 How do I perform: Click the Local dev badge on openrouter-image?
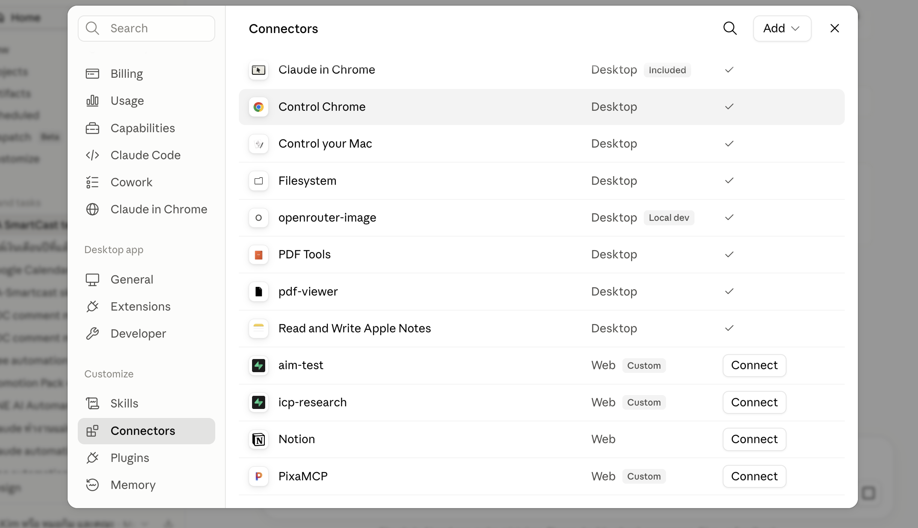(669, 218)
